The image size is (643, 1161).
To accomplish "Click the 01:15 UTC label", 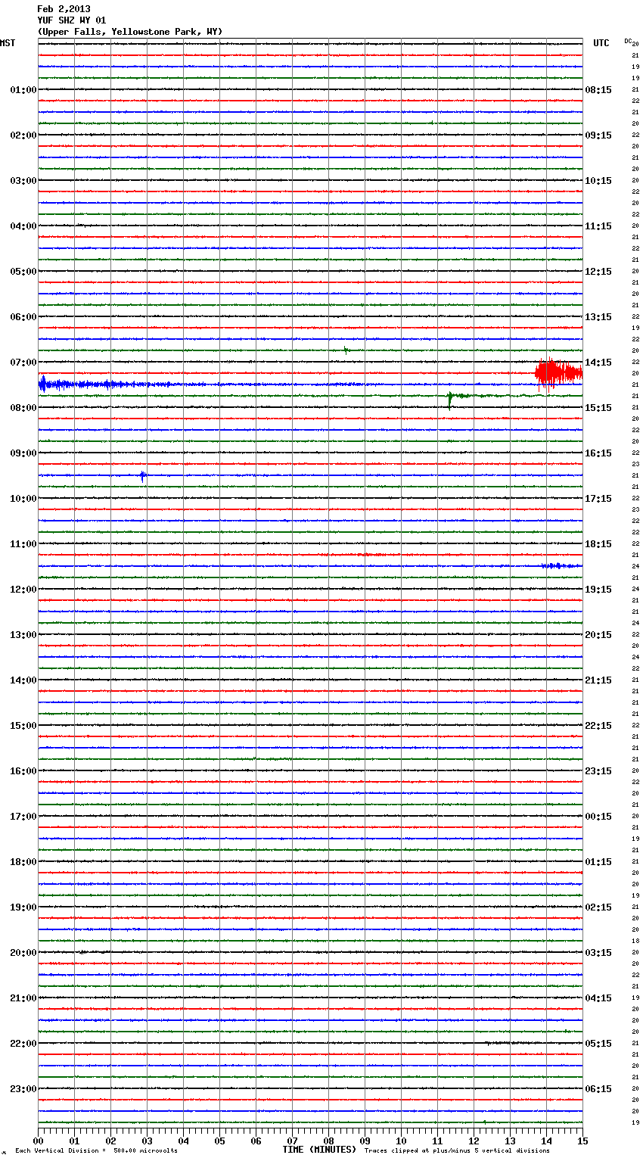I will 598,862.
